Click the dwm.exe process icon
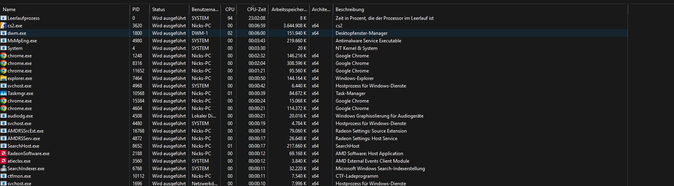Image resolution: width=674 pixels, height=186 pixels. click(x=4, y=33)
